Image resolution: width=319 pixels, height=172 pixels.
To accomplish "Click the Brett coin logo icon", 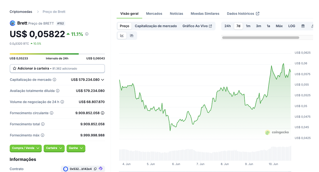I will (x=12, y=23).
